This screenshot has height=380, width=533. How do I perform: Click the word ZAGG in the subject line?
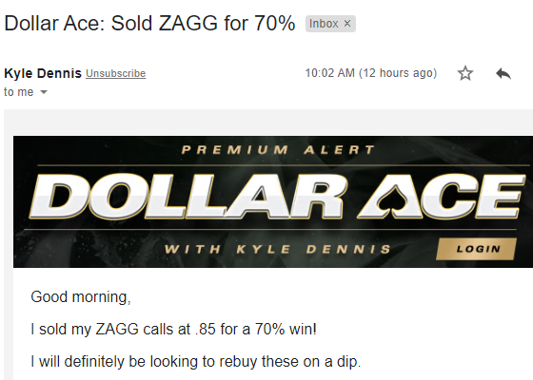tap(188, 24)
